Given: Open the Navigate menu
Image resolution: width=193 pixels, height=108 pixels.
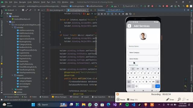Looking at the screenshot, I should 23,2.
